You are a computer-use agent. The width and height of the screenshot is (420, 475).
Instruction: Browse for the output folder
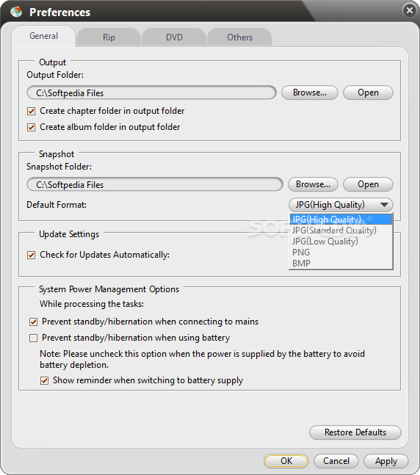[310, 93]
